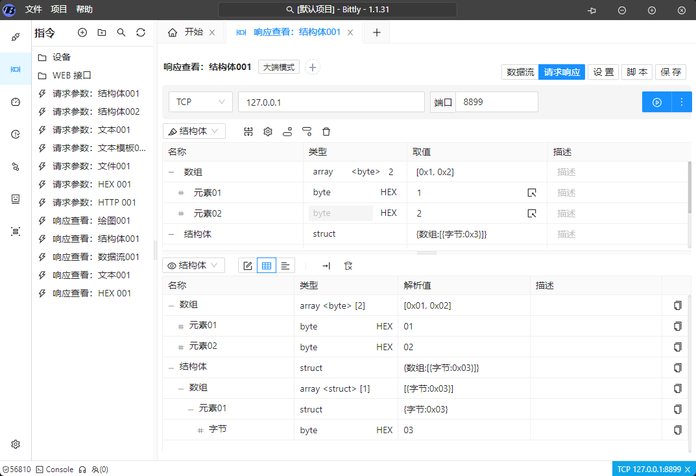The height and width of the screenshot is (476, 696).
Task: Collapse the 数组 row in request table
Action: (x=171, y=173)
